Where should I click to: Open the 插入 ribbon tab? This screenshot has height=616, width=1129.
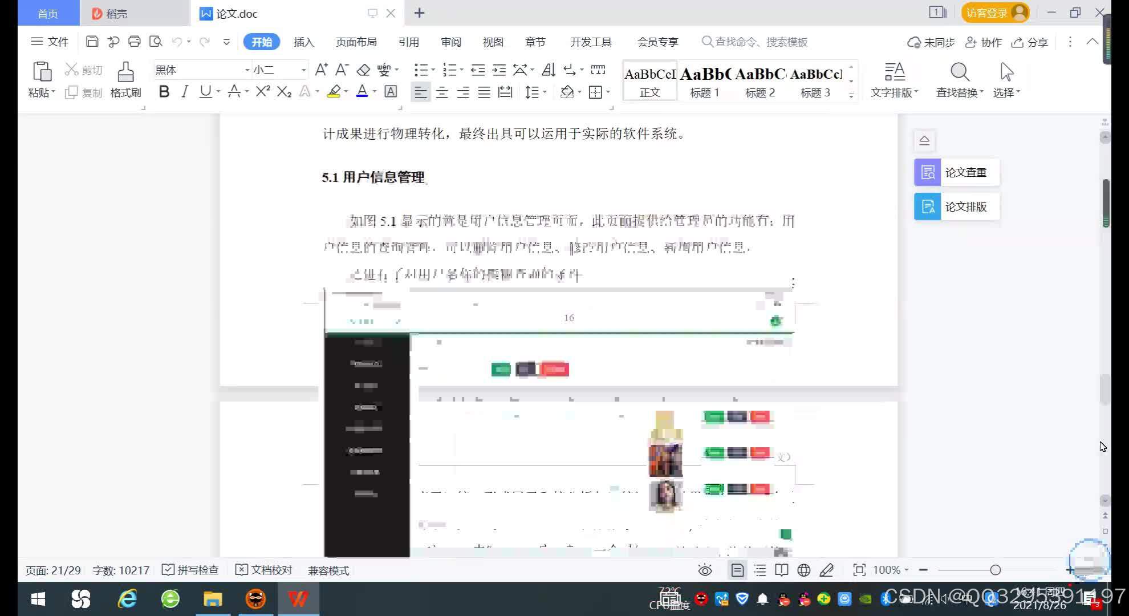coord(304,42)
